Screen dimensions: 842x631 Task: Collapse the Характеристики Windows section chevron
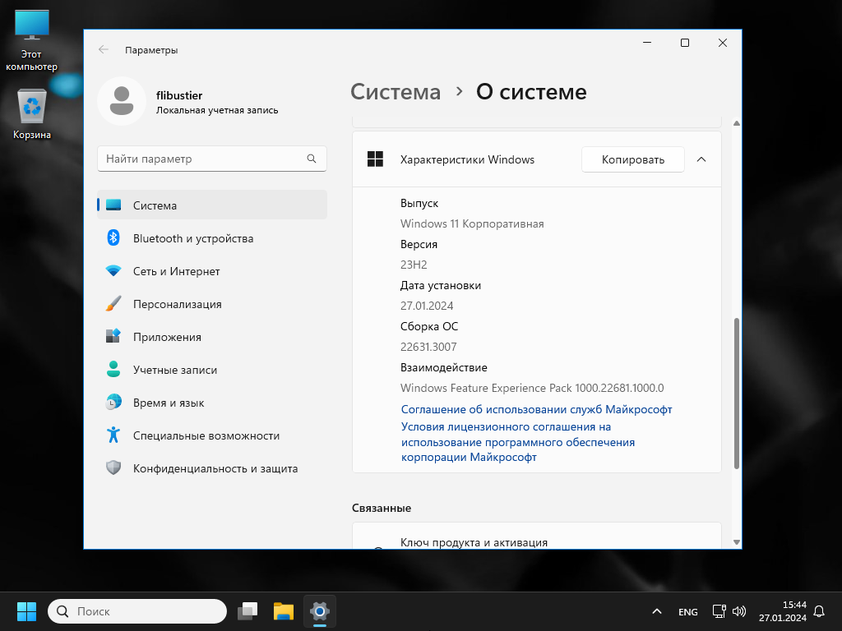701,159
